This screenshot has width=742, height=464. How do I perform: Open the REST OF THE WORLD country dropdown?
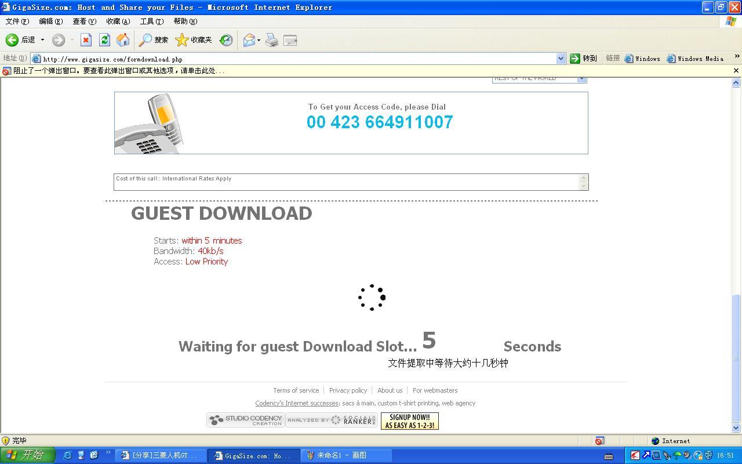(539, 79)
